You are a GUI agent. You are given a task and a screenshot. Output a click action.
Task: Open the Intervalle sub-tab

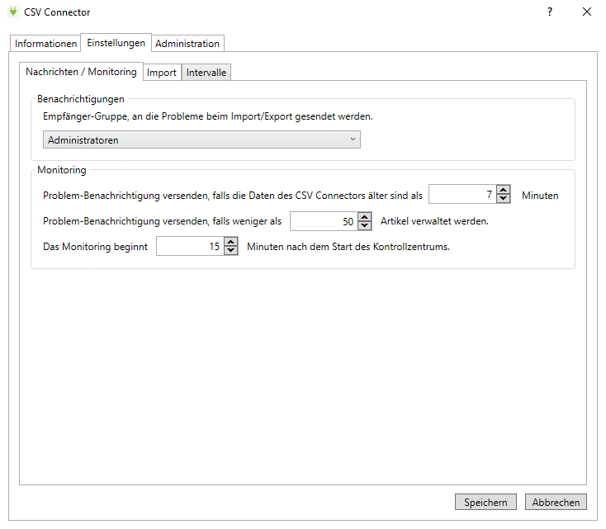coord(206,73)
